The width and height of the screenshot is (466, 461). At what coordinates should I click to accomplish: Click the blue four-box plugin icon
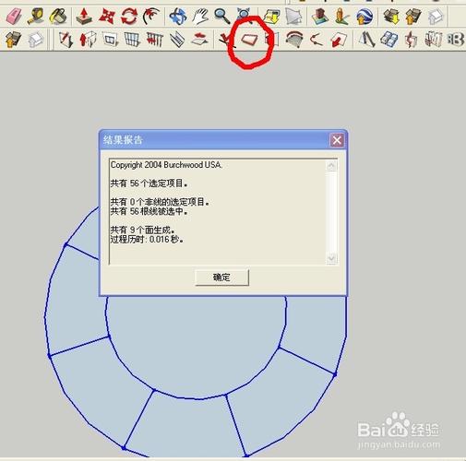coord(388,40)
